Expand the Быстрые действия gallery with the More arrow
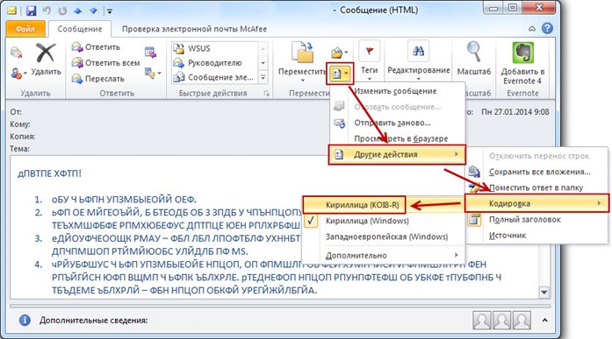 263,77
